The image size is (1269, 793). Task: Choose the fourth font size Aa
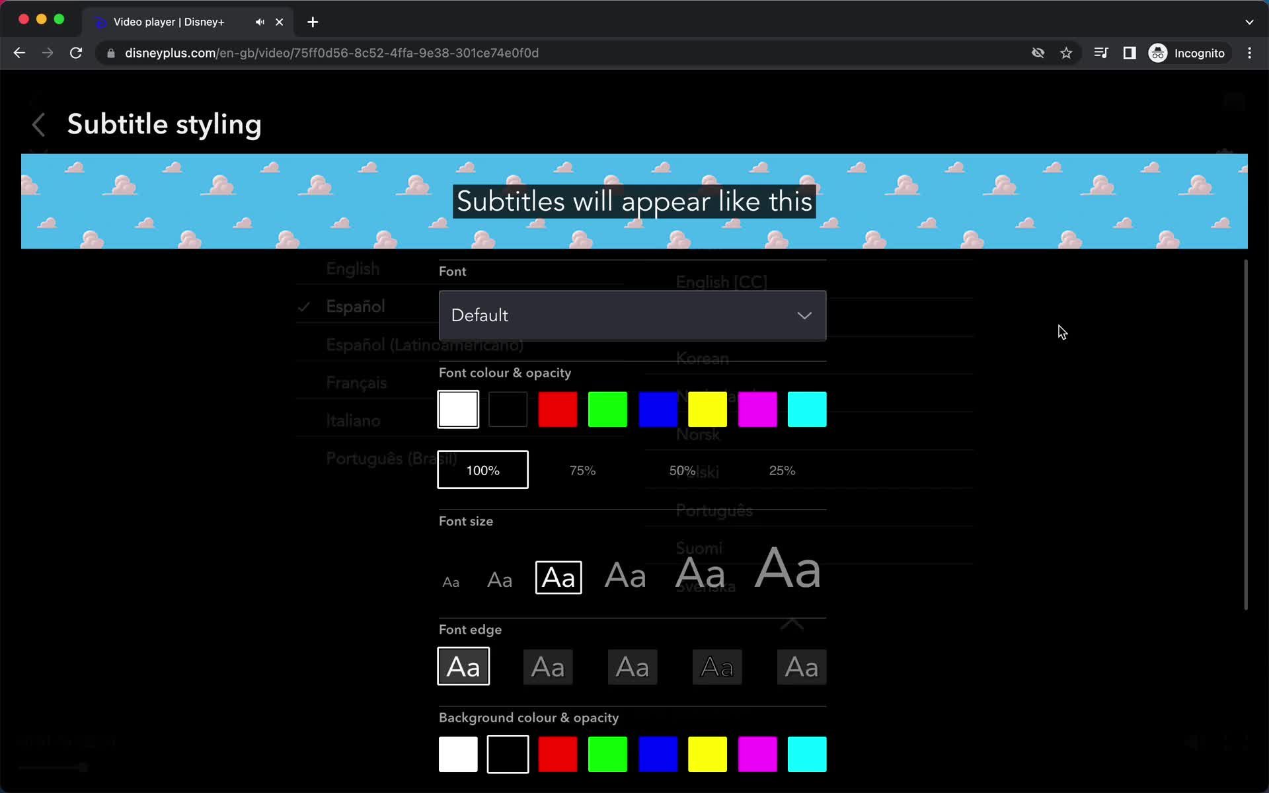pos(625,575)
